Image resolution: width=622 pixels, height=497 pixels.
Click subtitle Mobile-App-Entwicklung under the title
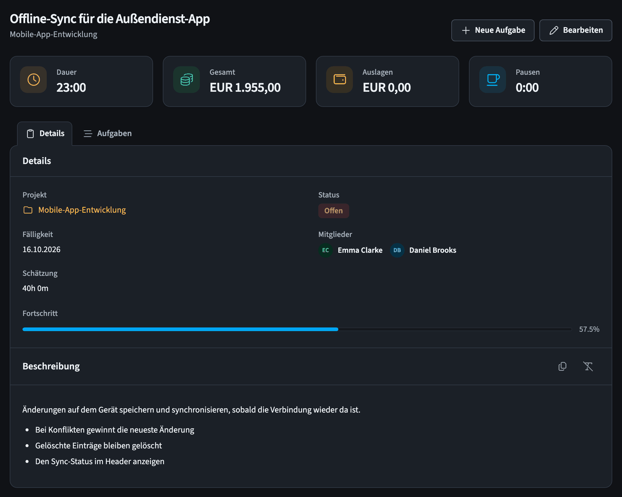[x=54, y=35]
